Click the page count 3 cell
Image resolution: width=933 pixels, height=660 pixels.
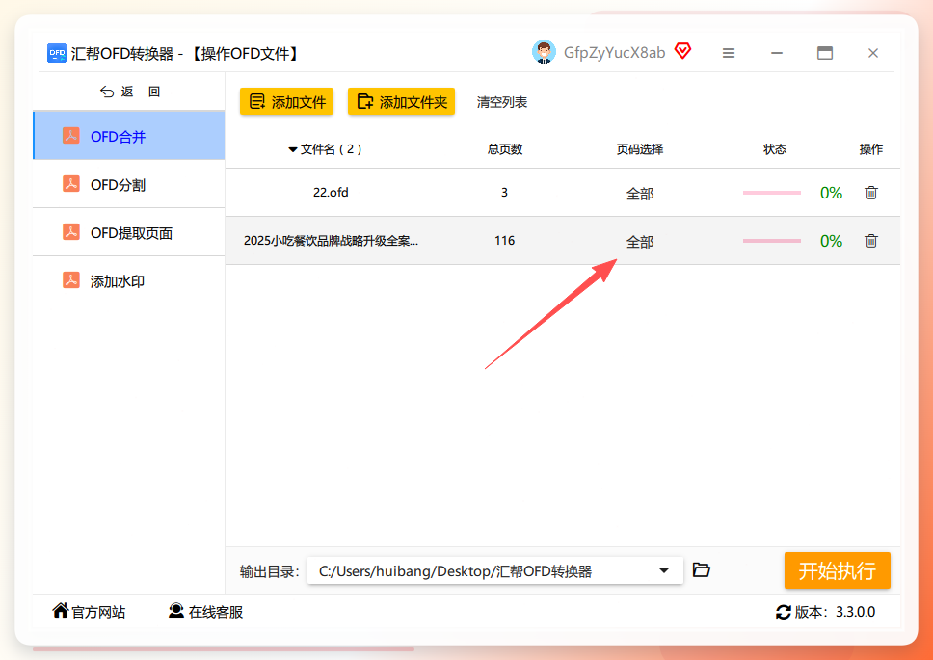pos(505,192)
